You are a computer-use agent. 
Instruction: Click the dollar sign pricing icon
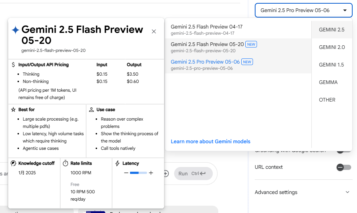point(14,65)
